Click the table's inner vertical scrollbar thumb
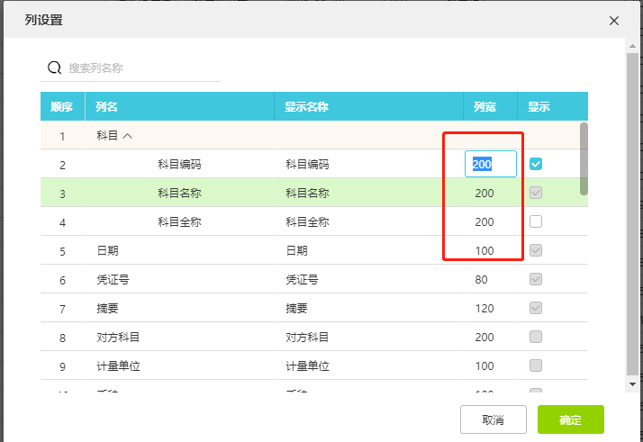 click(584, 158)
